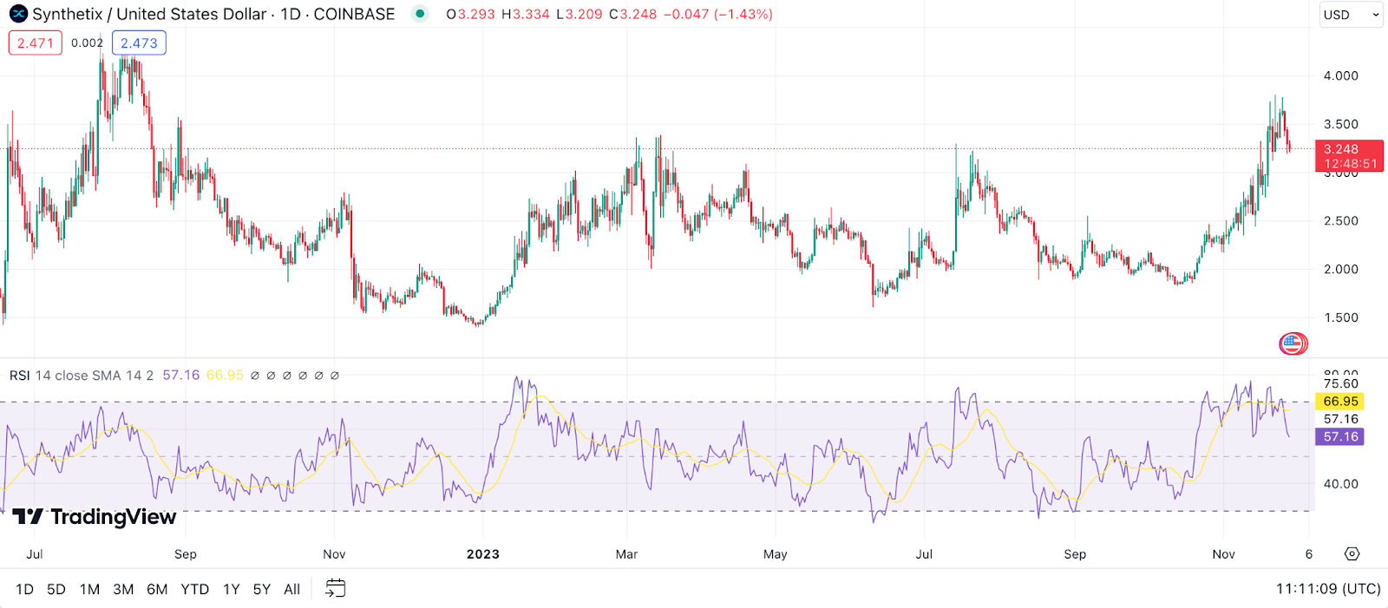Click the green market status dot
The width and height of the screenshot is (1388, 608).
[x=420, y=14]
